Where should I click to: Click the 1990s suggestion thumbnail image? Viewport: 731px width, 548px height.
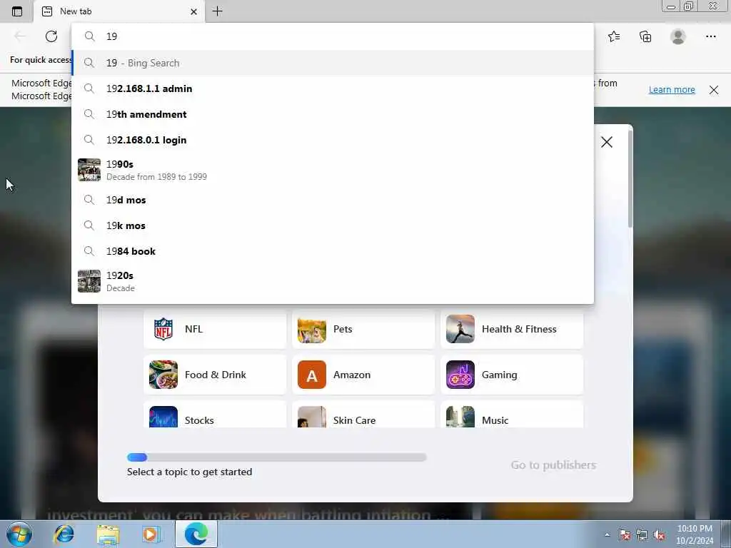click(x=89, y=170)
